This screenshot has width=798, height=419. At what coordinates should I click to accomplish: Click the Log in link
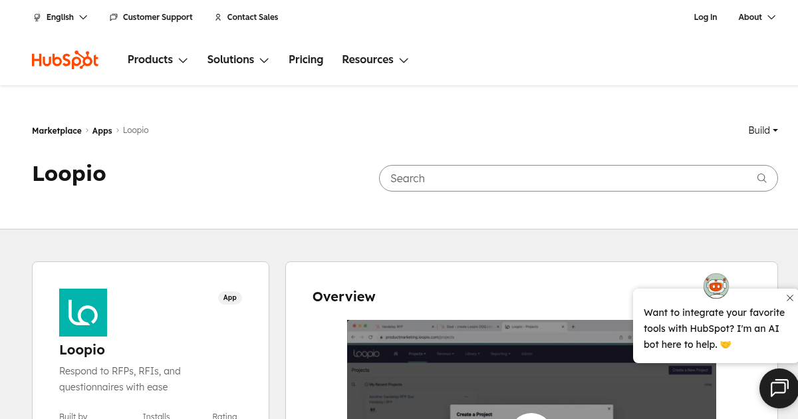705,17
